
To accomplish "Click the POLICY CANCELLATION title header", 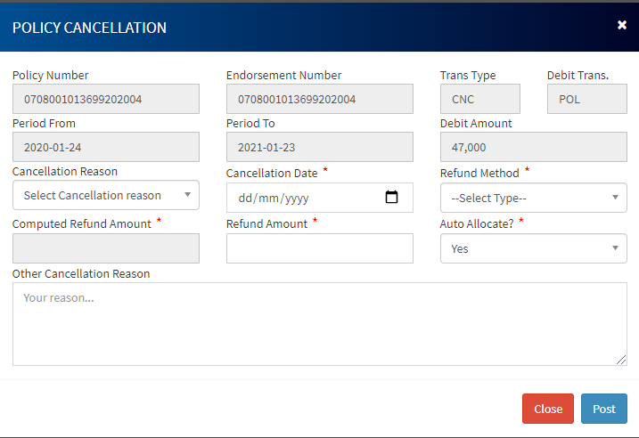I will [89, 28].
